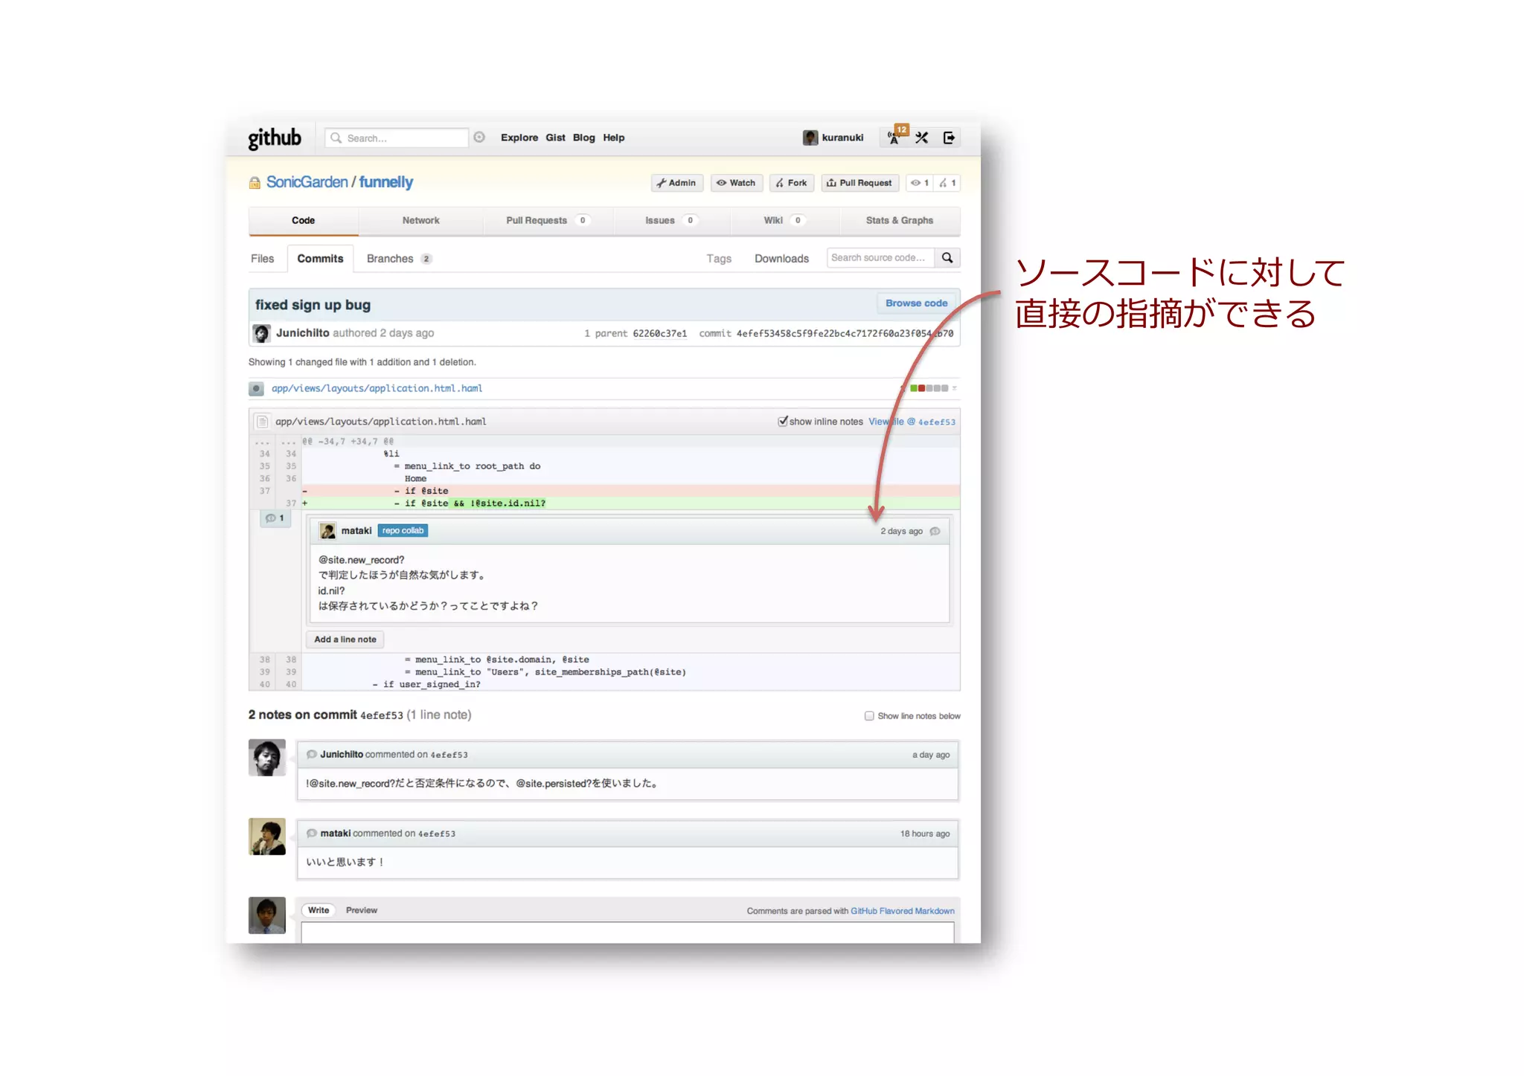Image resolution: width=1524 pixels, height=1076 pixels.
Task: Enable Show line notes below checkbox
Action: click(869, 716)
